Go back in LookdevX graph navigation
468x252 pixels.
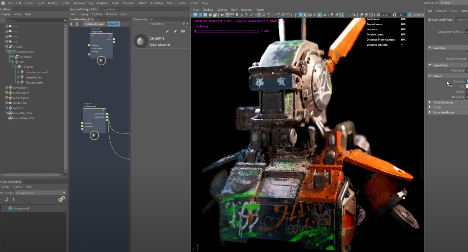click(72, 24)
